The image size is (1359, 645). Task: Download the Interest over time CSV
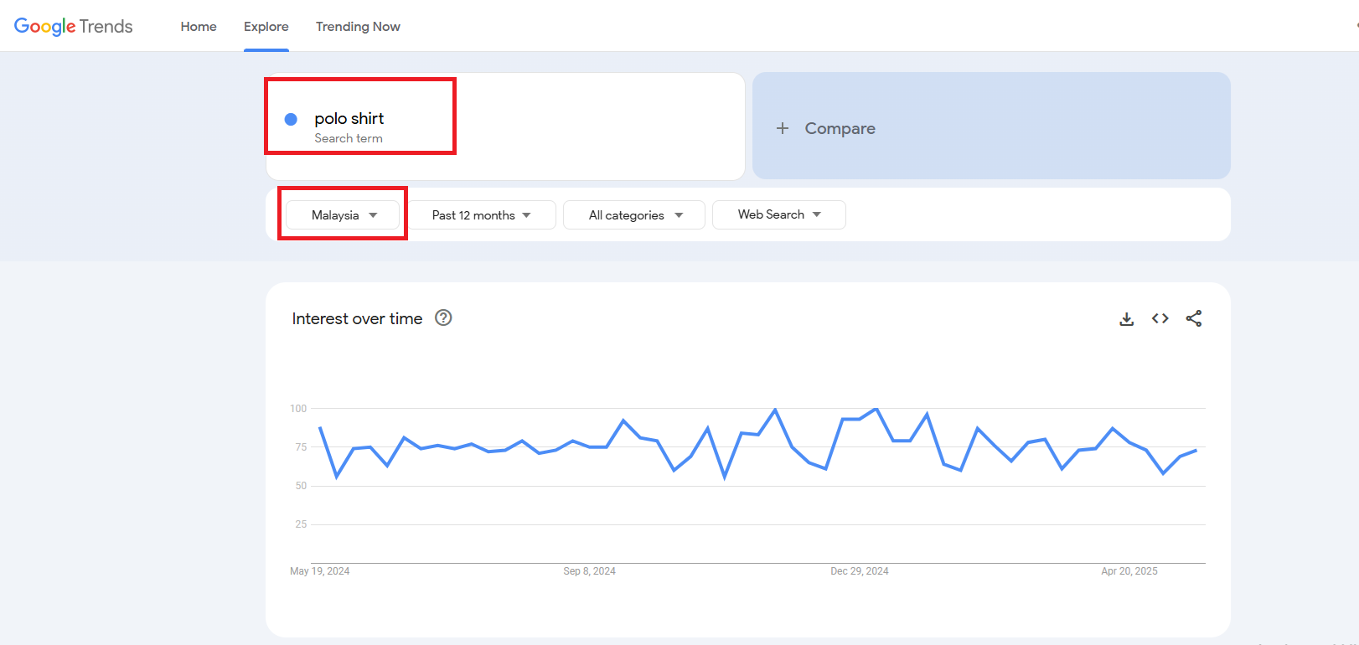(1127, 319)
